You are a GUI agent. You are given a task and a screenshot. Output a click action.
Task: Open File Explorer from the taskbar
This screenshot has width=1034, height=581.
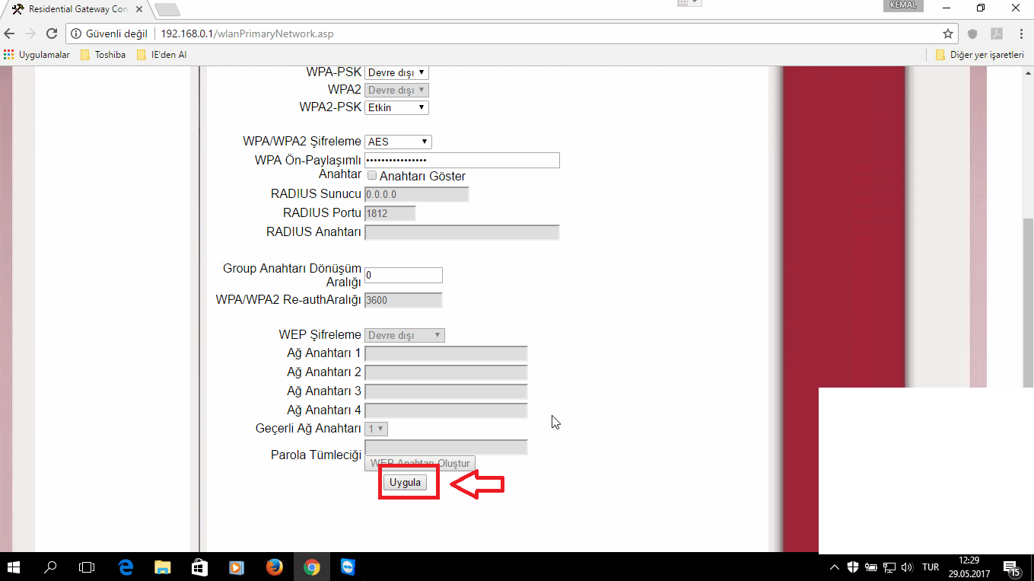coord(163,567)
